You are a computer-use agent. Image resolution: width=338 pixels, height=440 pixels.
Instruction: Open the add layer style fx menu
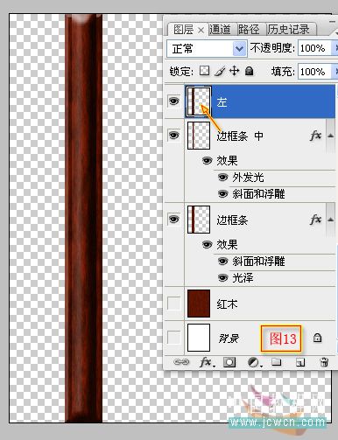coord(207,362)
